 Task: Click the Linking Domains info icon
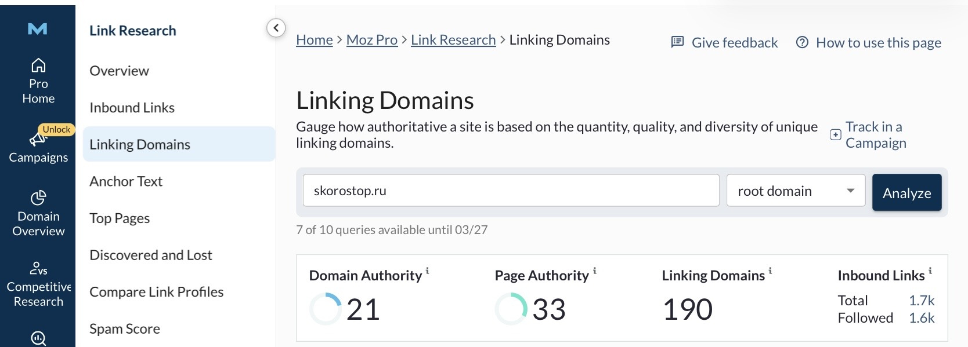point(771,271)
